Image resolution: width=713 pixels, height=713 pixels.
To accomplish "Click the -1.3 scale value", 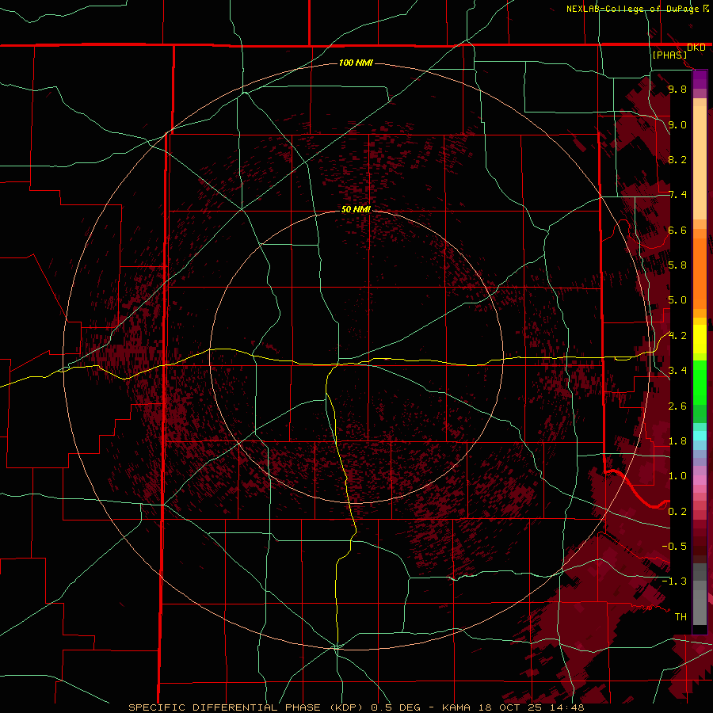I will 674,581.
